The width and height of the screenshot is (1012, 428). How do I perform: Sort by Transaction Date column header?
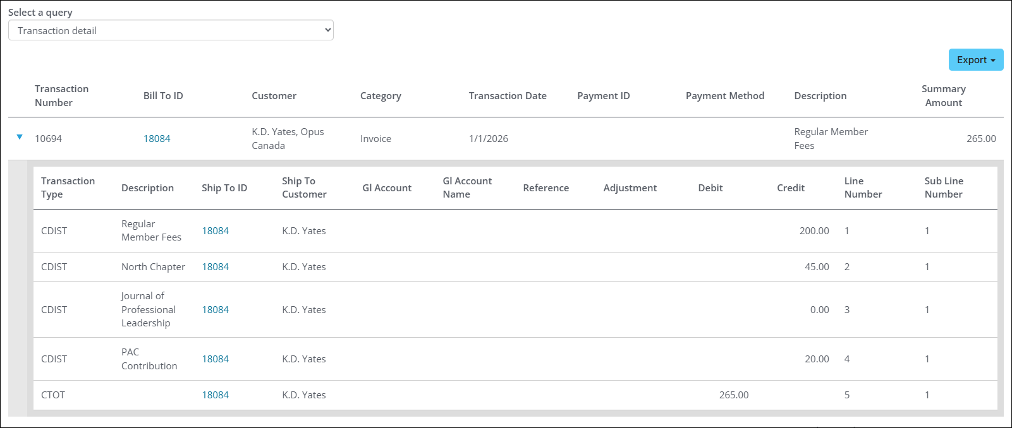pyautogui.click(x=507, y=96)
